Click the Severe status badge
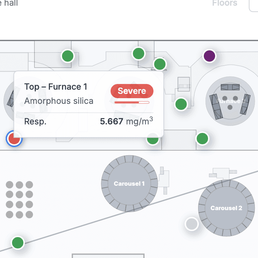The width and height of the screenshot is (258, 258). pos(132,91)
